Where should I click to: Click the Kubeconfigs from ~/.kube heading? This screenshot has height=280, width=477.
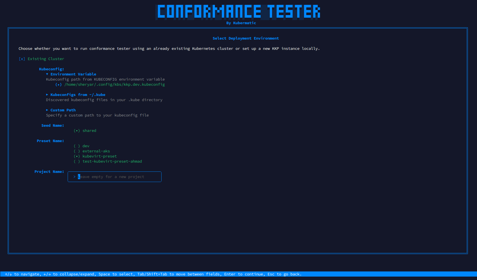78,95
